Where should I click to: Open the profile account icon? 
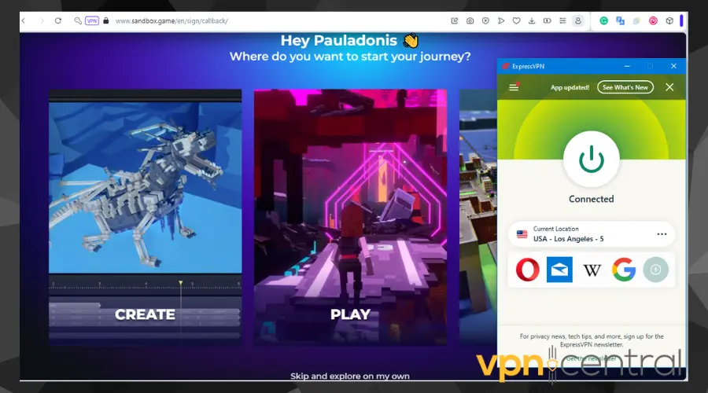(x=578, y=20)
